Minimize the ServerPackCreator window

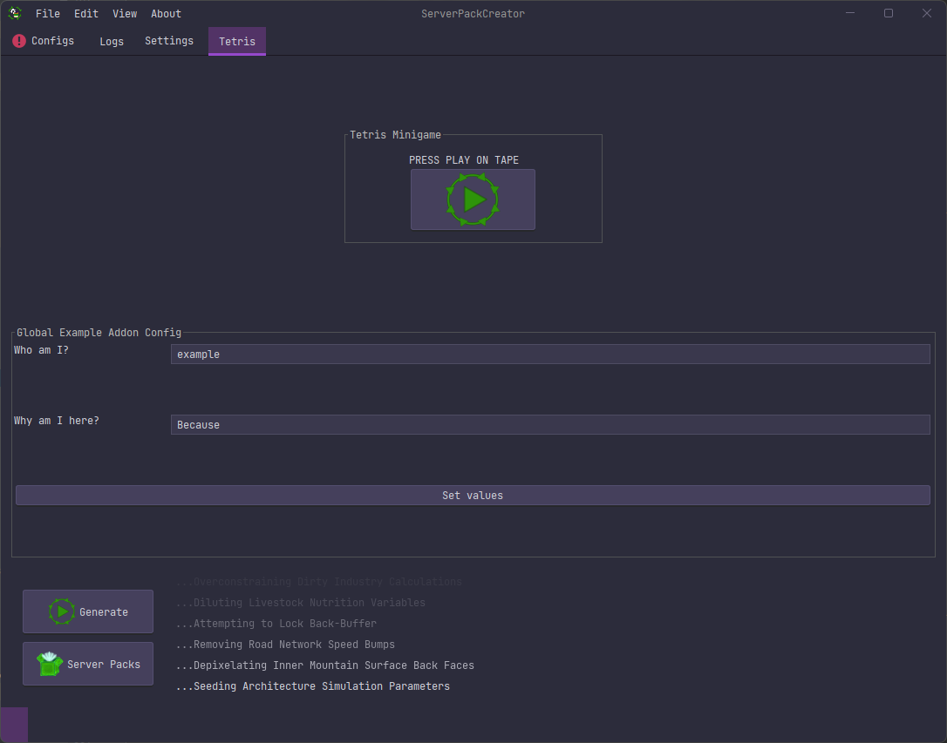coord(850,13)
